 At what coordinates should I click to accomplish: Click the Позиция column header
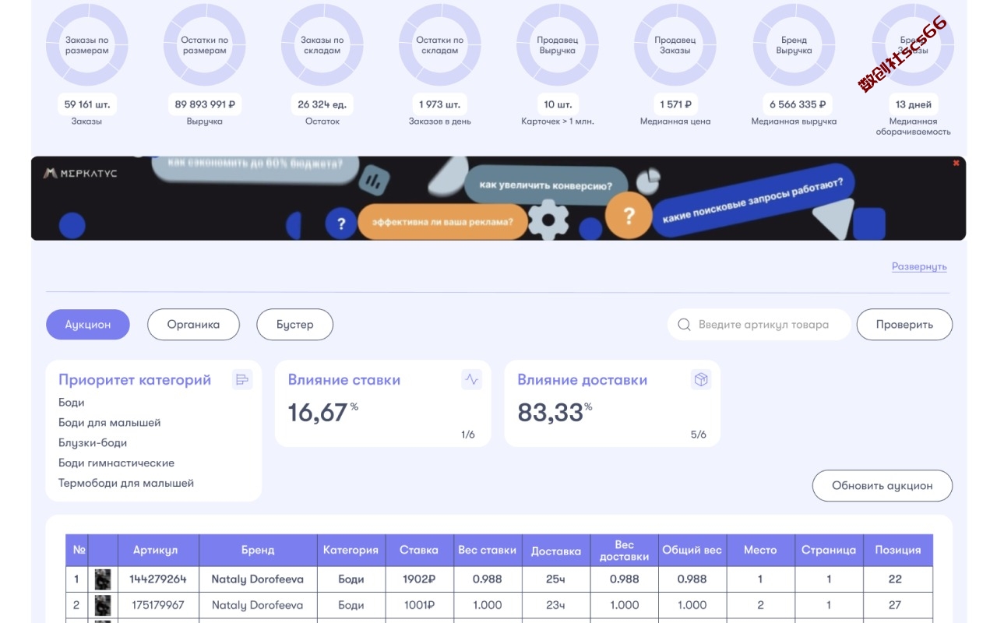click(898, 550)
